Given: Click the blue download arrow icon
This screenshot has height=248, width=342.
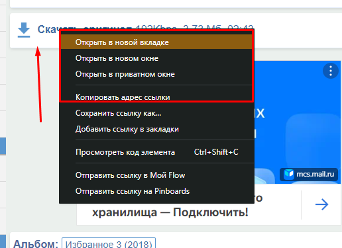Looking at the screenshot, I should (x=24, y=30).
